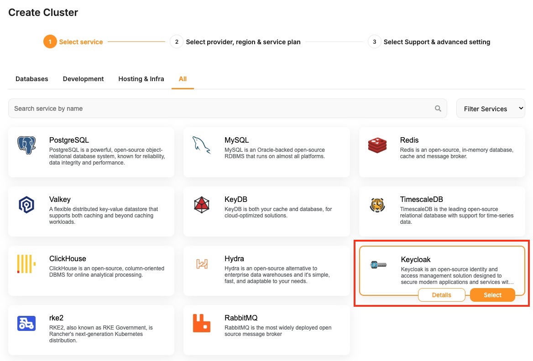Click the search service by name field

click(219, 108)
